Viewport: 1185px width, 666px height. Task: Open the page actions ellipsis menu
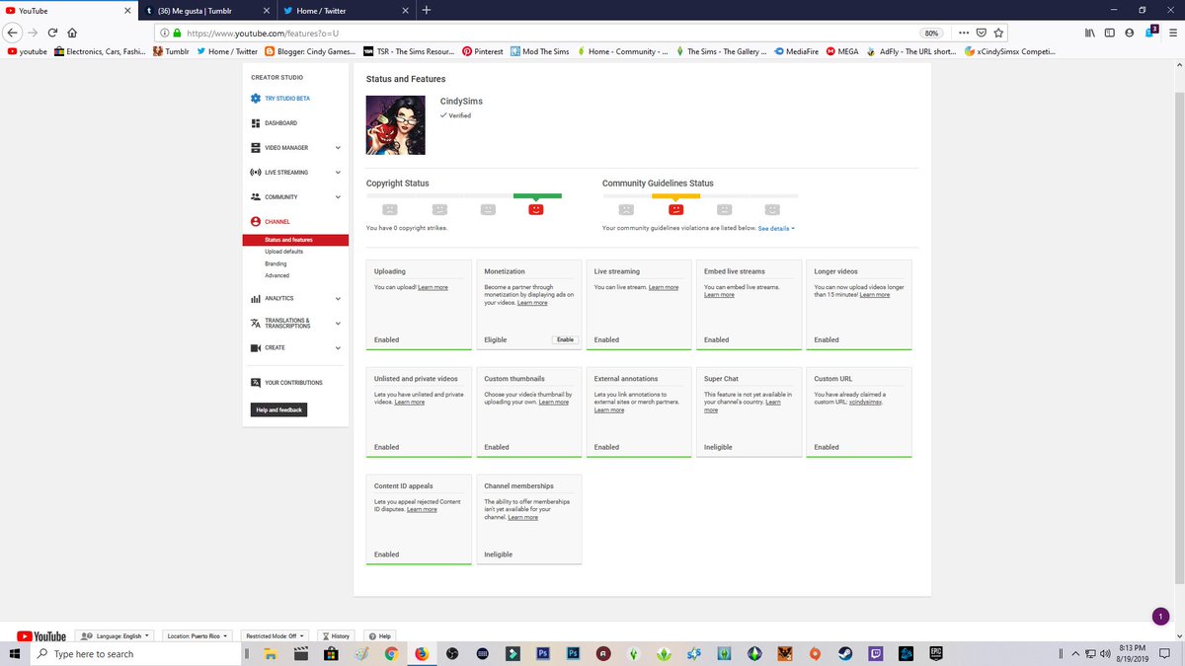point(964,32)
